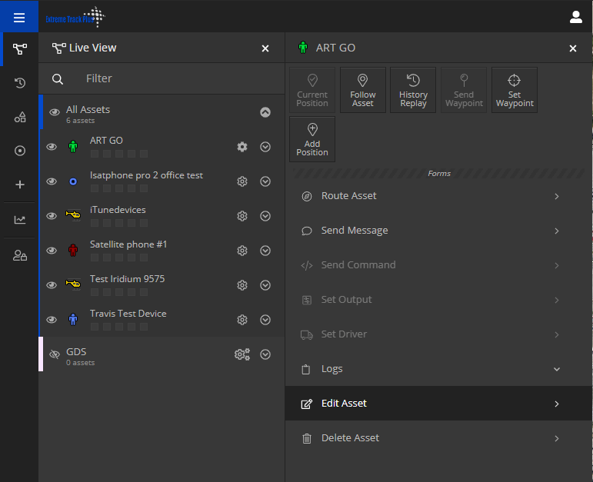Expand ART GO row details chevron
The image size is (593, 482).
[265, 147]
